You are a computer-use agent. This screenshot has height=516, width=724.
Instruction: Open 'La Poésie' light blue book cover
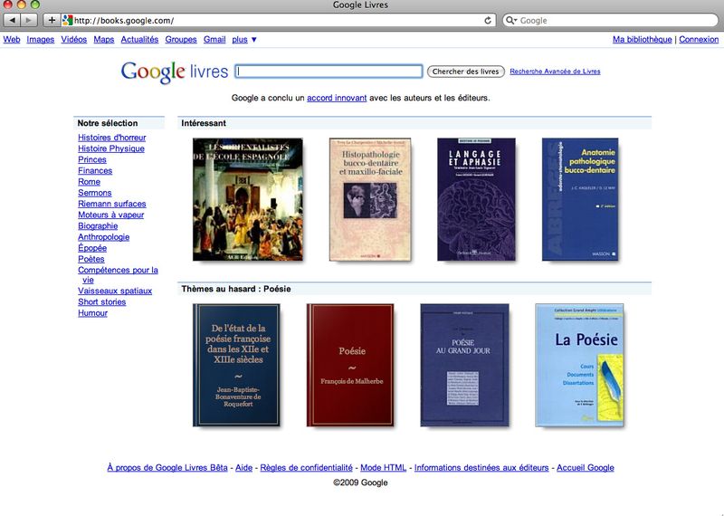click(579, 365)
